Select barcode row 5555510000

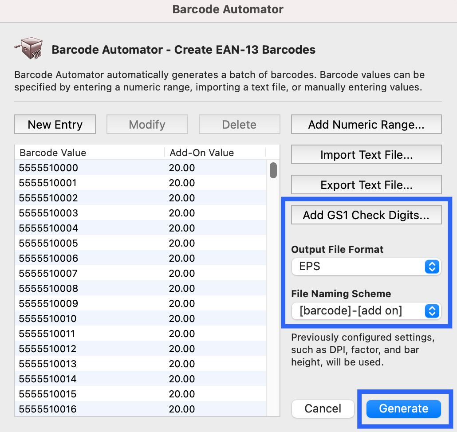tap(141, 168)
